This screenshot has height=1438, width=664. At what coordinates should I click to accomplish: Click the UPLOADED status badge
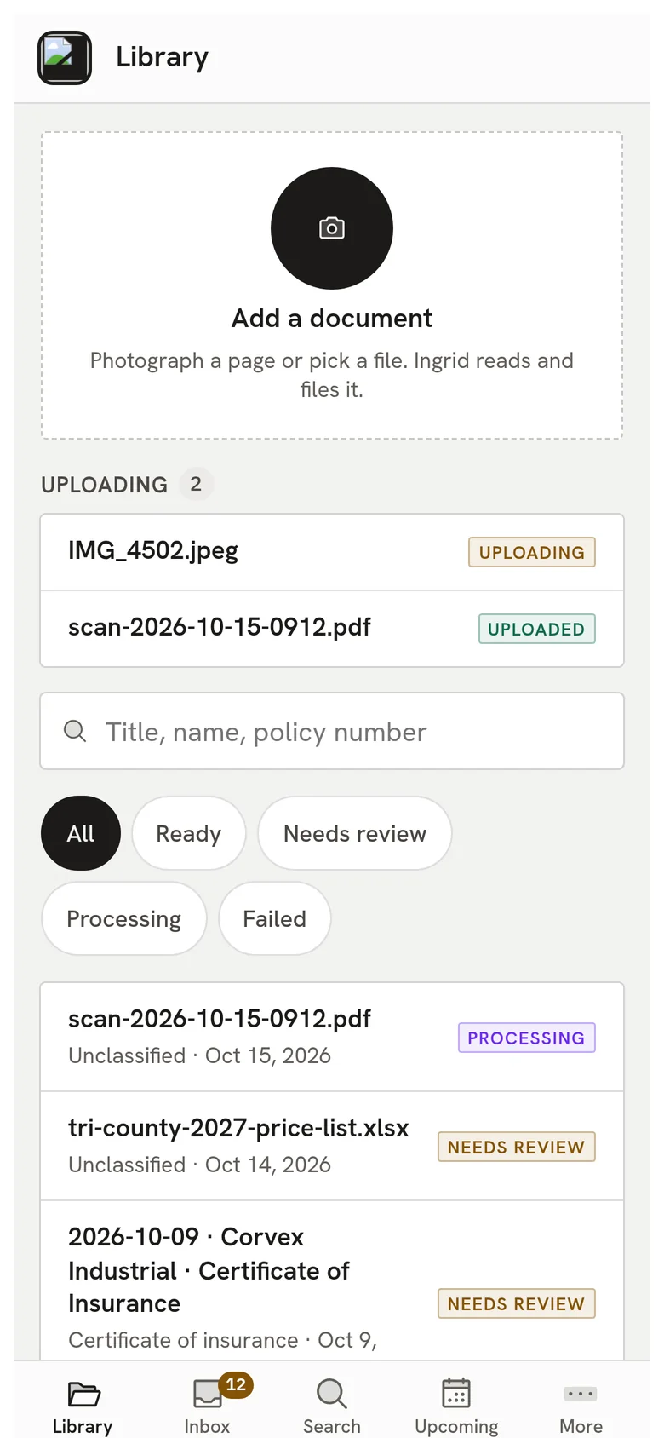536,629
